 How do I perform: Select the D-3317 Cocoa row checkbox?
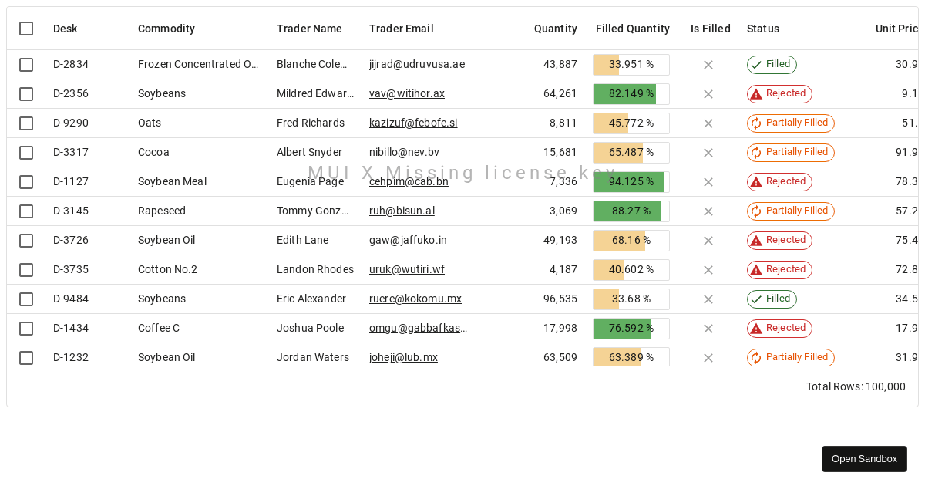tap(26, 153)
